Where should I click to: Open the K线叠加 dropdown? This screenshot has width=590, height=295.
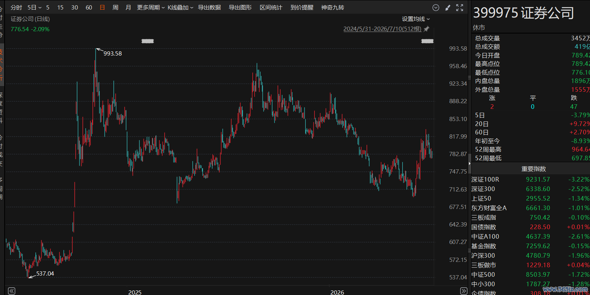tap(180, 8)
